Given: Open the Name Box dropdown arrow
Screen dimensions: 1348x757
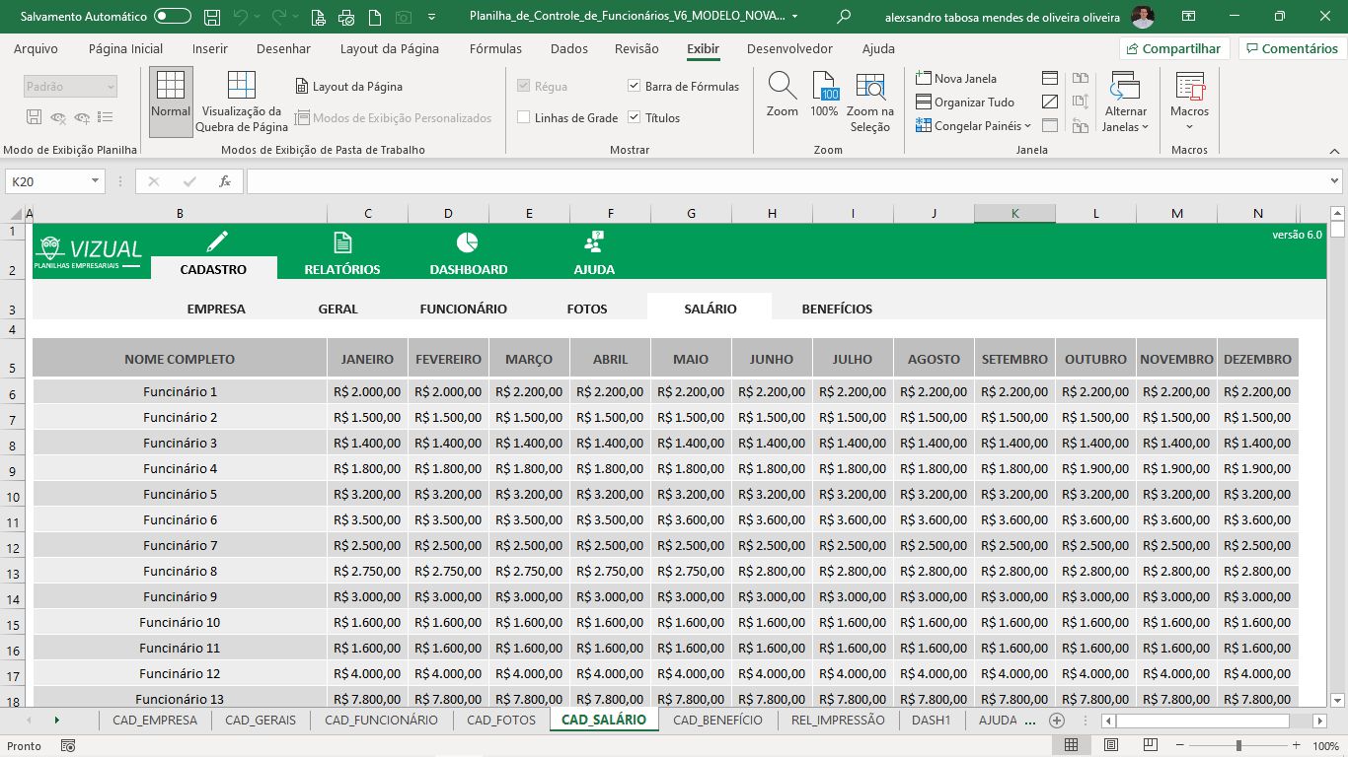Looking at the screenshot, I should [96, 181].
